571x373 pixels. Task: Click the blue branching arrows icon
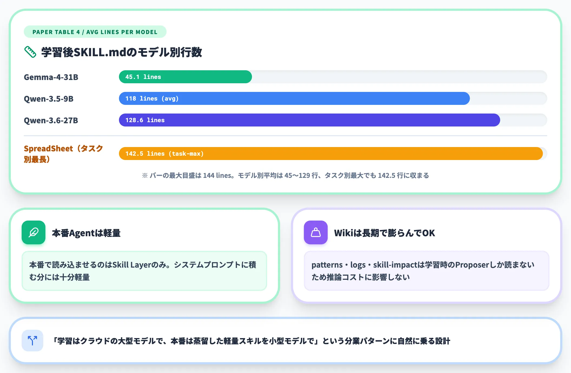click(x=32, y=341)
